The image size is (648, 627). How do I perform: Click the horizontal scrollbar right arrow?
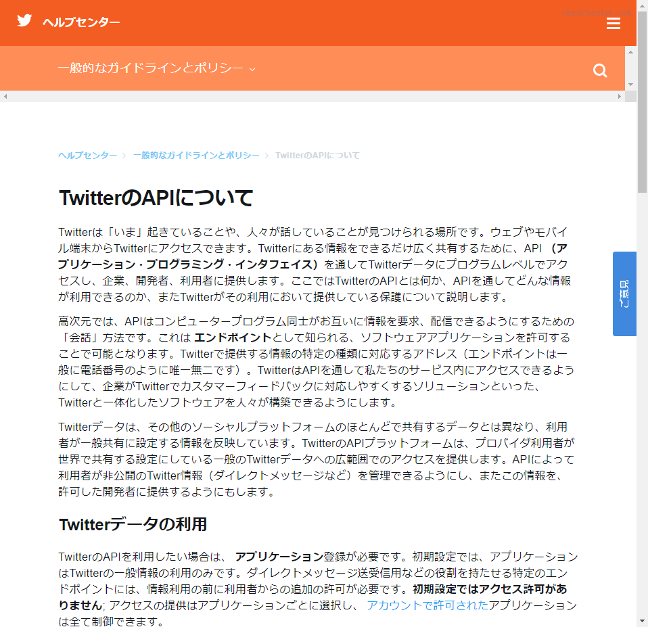coord(620,97)
